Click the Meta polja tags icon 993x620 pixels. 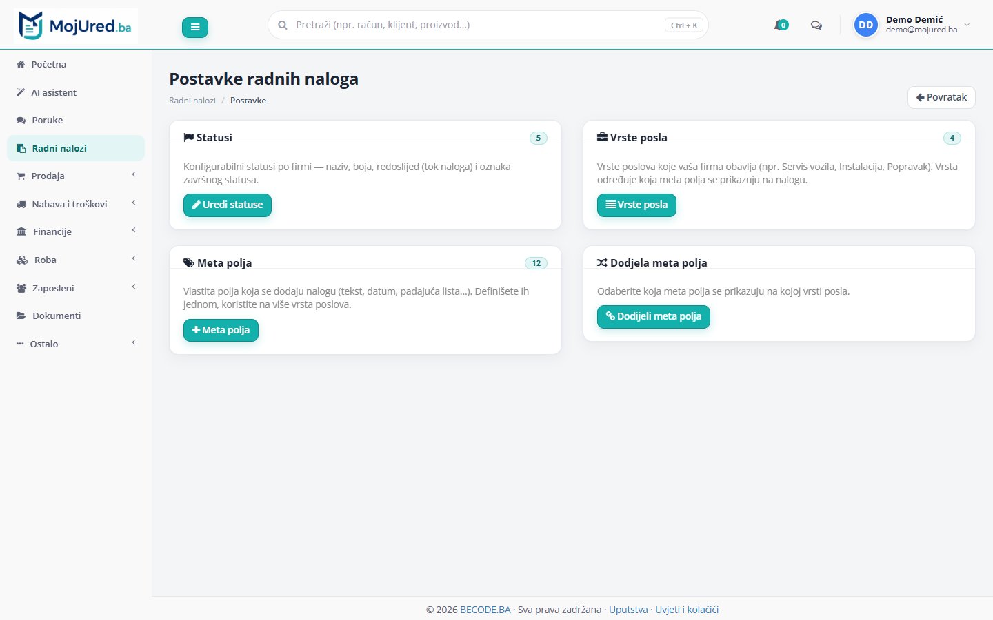(189, 262)
